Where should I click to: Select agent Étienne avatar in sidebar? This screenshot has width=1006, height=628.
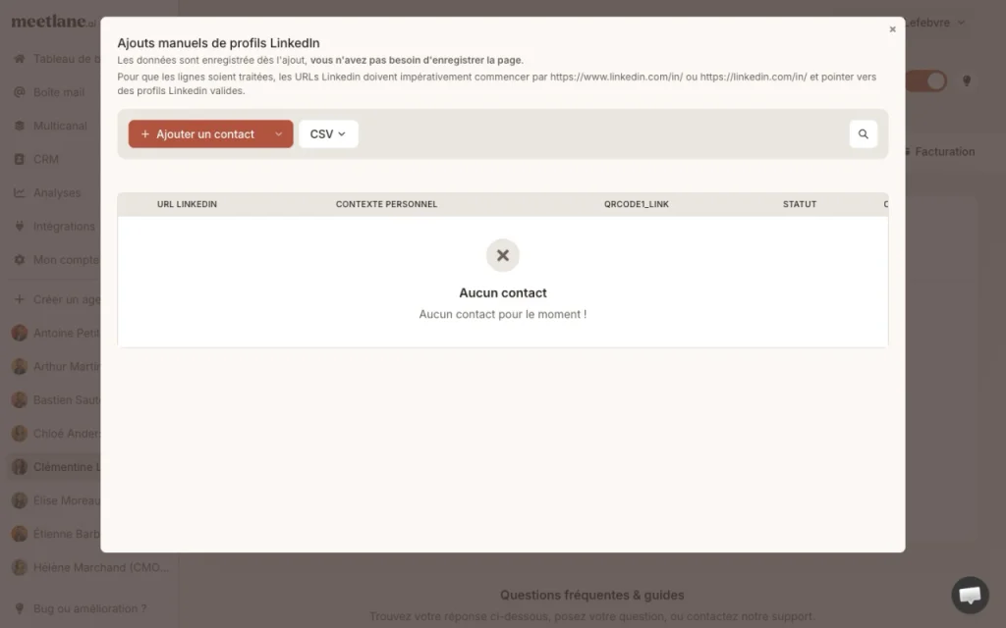point(20,534)
